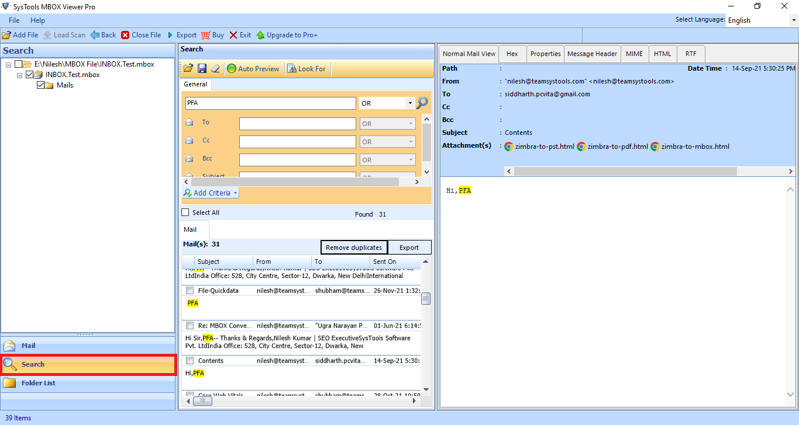The width and height of the screenshot is (799, 425).
Task: Open attachment zimbra-to-mbox.html
Action: pyautogui.click(x=690, y=147)
